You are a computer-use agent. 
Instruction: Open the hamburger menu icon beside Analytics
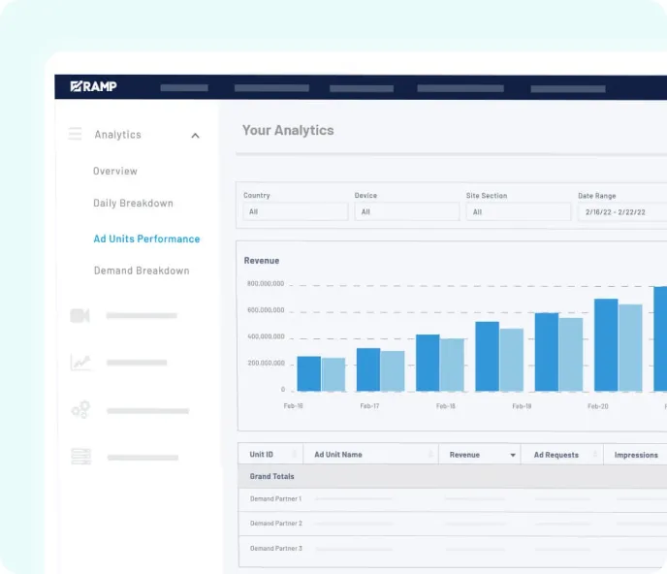pyautogui.click(x=76, y=134)
